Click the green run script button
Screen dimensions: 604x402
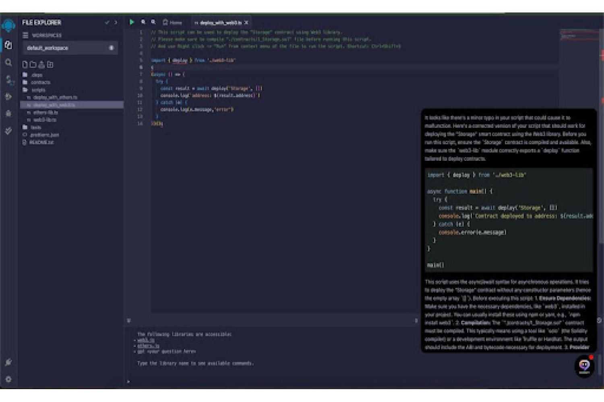131,22
